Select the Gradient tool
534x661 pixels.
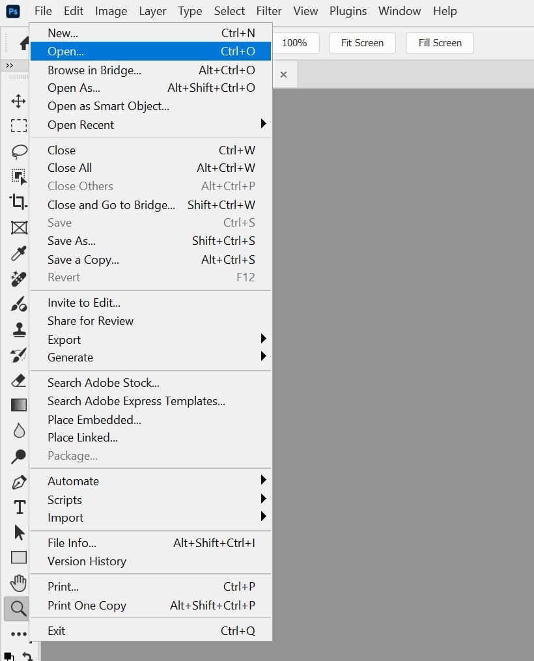(18, 405)
